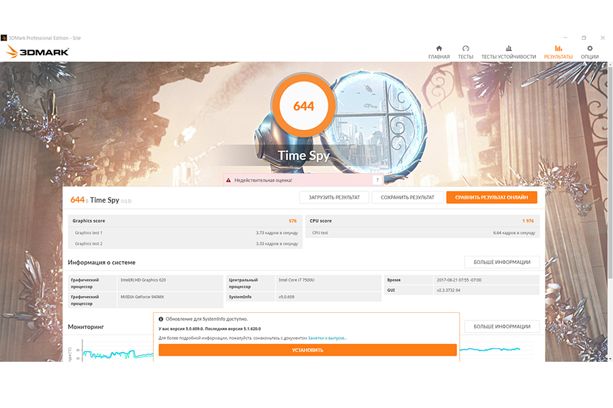This screenshot has height=408, width=613.
Task: Click the red warning triangle icon
Action: point(228,180)
